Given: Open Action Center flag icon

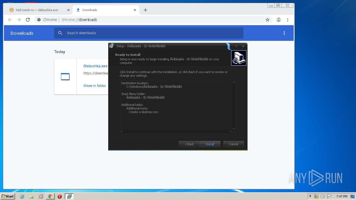Looking at the screenshot, I should click(x=329, y=196).
